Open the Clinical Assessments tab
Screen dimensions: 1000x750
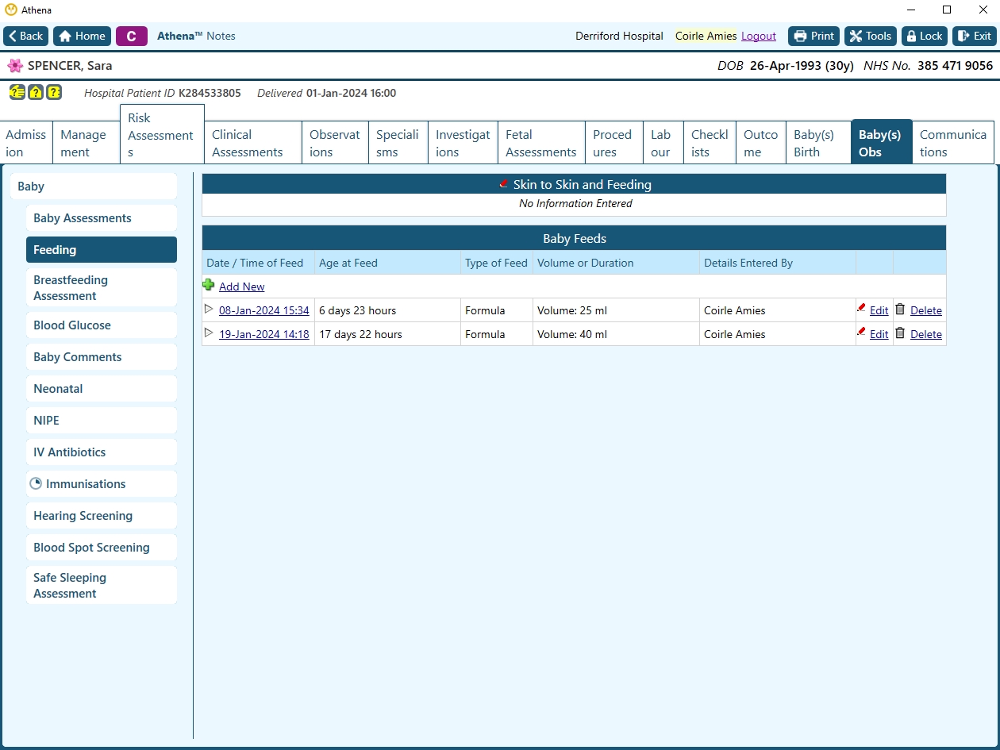[x=253, y=143]
